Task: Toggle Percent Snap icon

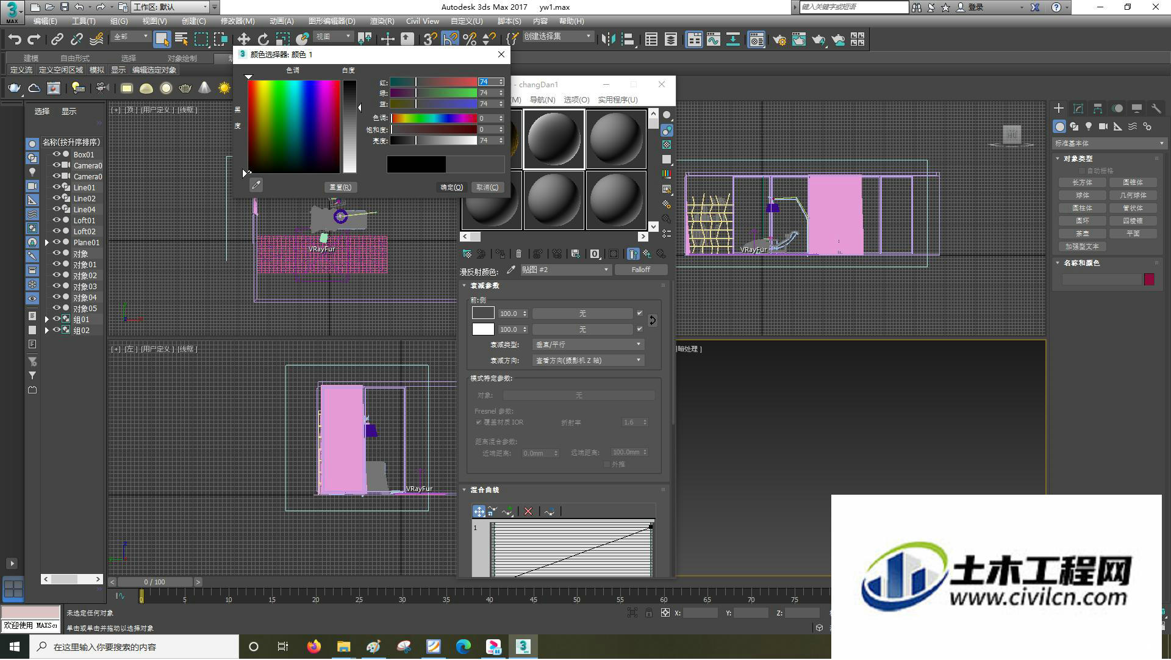Action: [469, 40]
